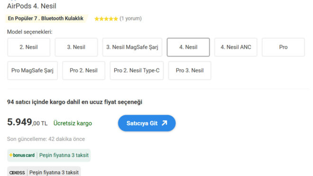The height and width of the screenshot is (176, 313).
Task: Click the arrow icon in Satıcıya Git button
Action: 165,123
